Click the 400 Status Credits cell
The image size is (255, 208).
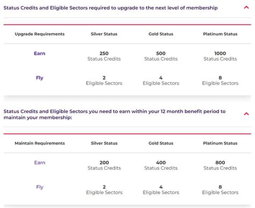click(161, 166)
